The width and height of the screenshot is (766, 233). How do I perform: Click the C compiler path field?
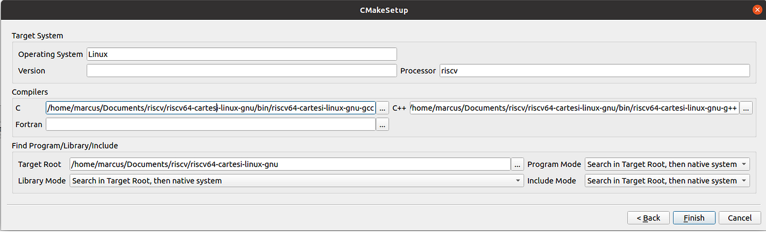coord(211,108)
